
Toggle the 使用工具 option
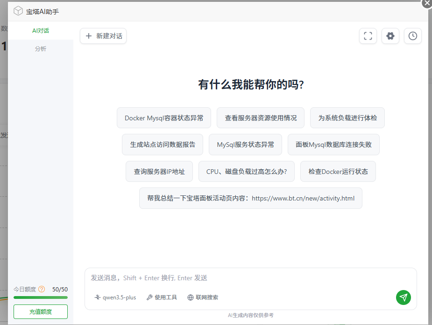162,297
